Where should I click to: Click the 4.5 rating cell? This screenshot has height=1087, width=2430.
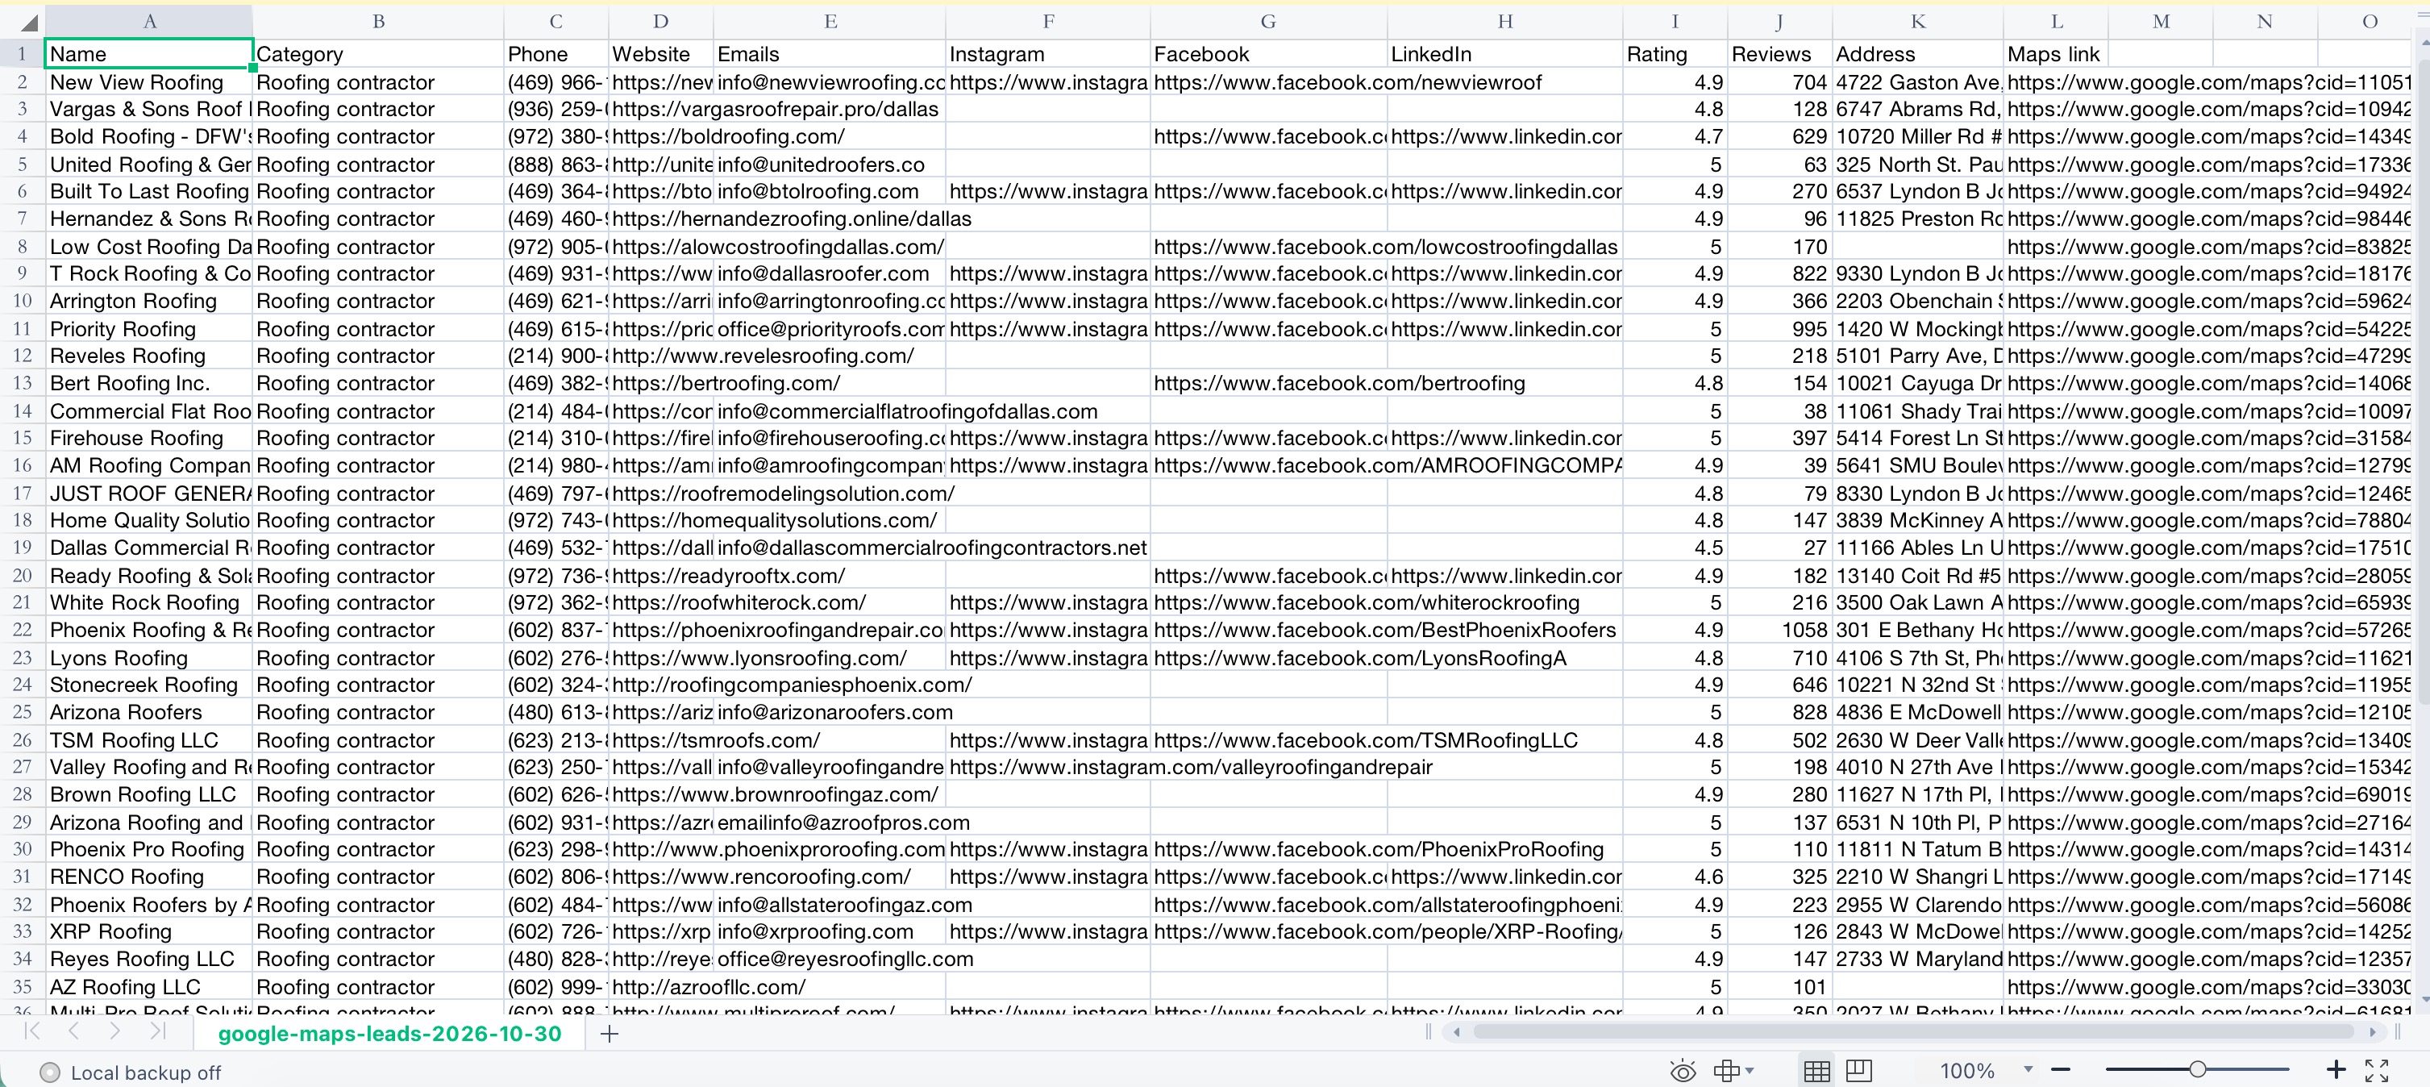click(x=1675, y=548)
